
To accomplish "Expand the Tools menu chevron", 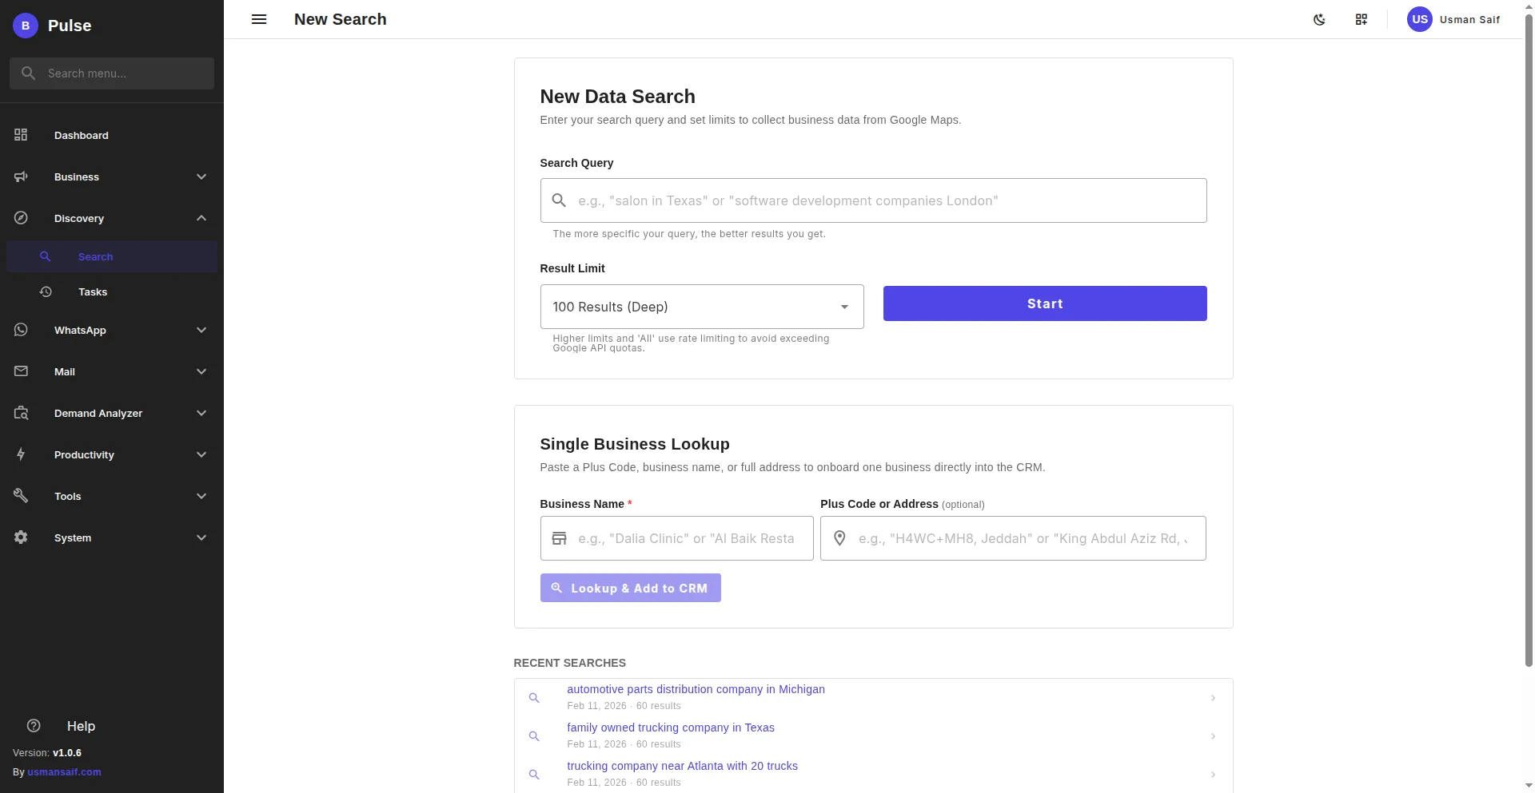I will (201, 496).
